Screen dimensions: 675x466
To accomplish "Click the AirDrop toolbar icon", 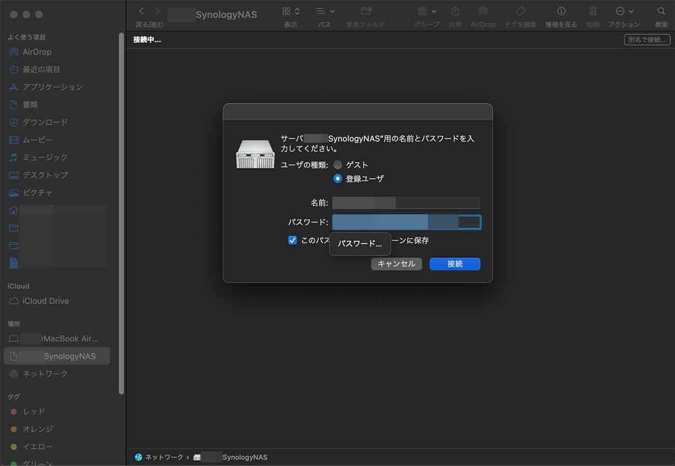I will click(483, 11).
